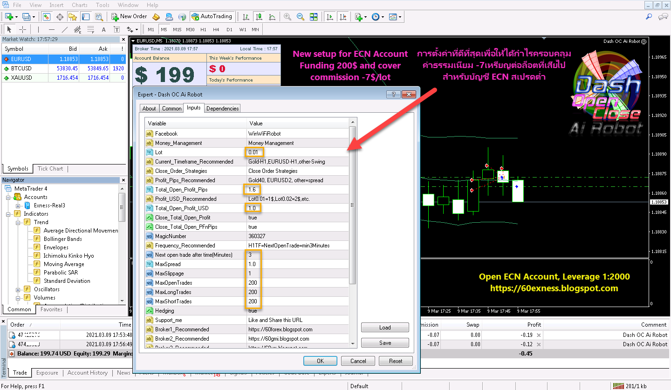Switch to the Dependencies tab

point(223,109)
